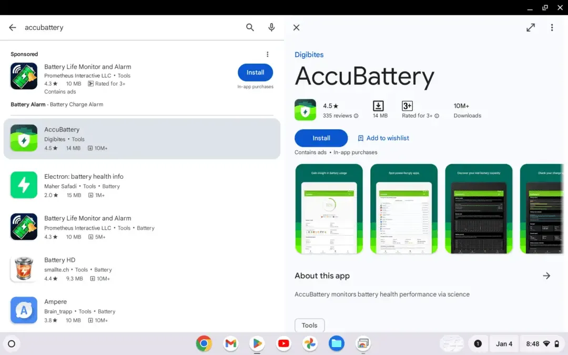Open 'Discover your real battery capacity' screenshot
568x355 pixels.
tap(479, 209)
